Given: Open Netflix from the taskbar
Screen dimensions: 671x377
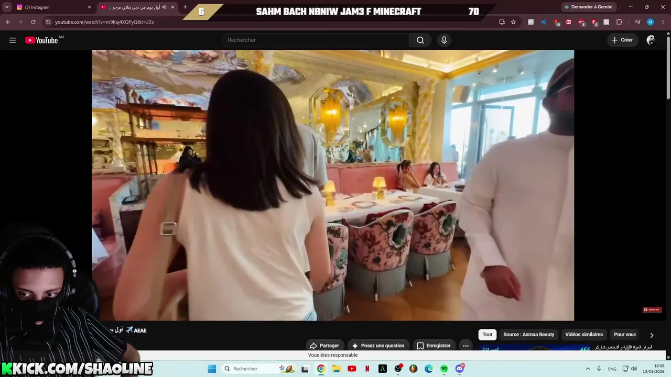Looking at the screenshot, I should 367,369.
